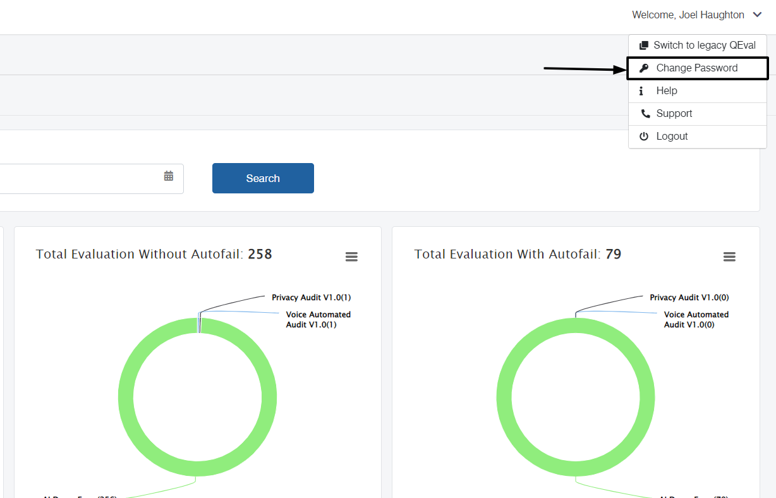Image resolution: width=776 pixels, height=498 pixels.
Task: Open the Help menu entry
Action: 698,91
